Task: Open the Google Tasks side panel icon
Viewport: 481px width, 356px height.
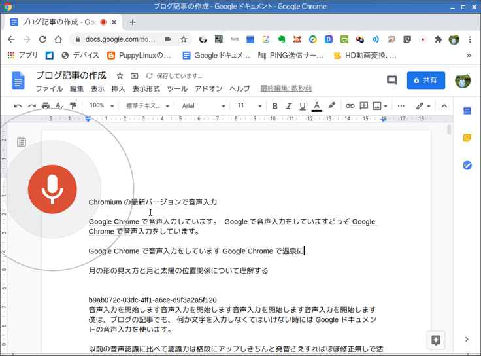Action: tap(467, 166)
